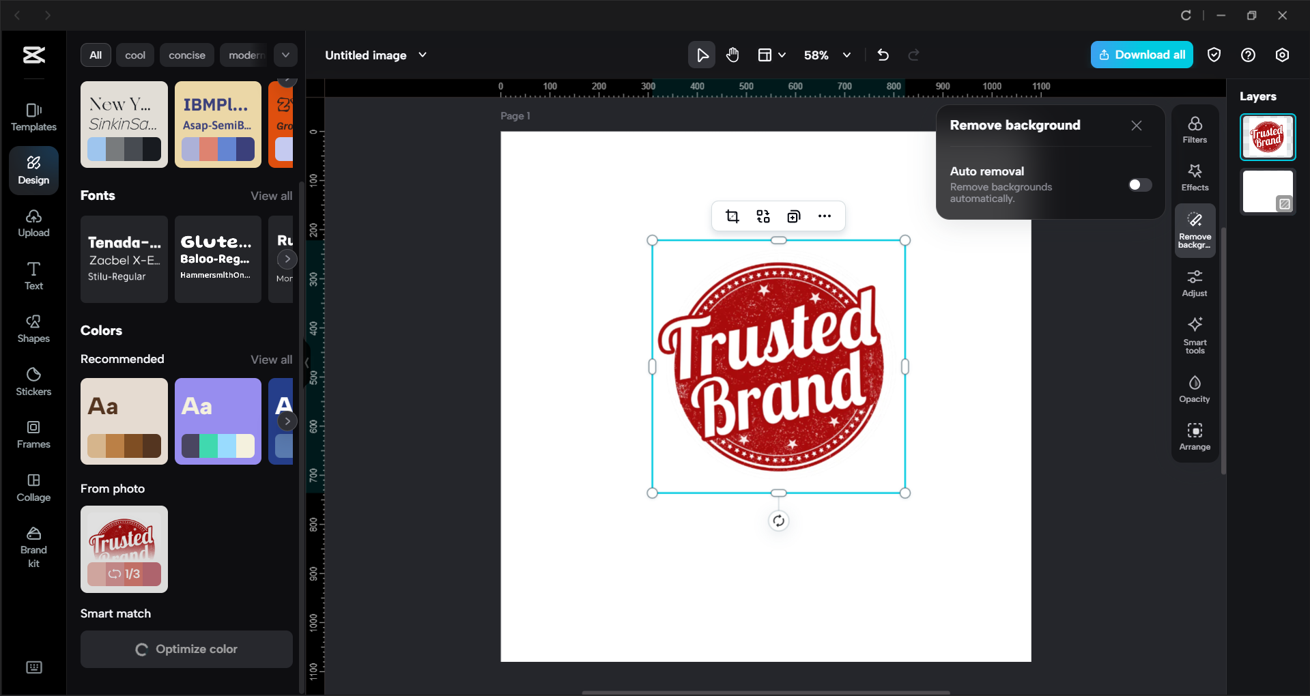Viewport: 1310px width, 696px height.
Task: Select the Effects panel icon
Action: [x=1194, y=176]
